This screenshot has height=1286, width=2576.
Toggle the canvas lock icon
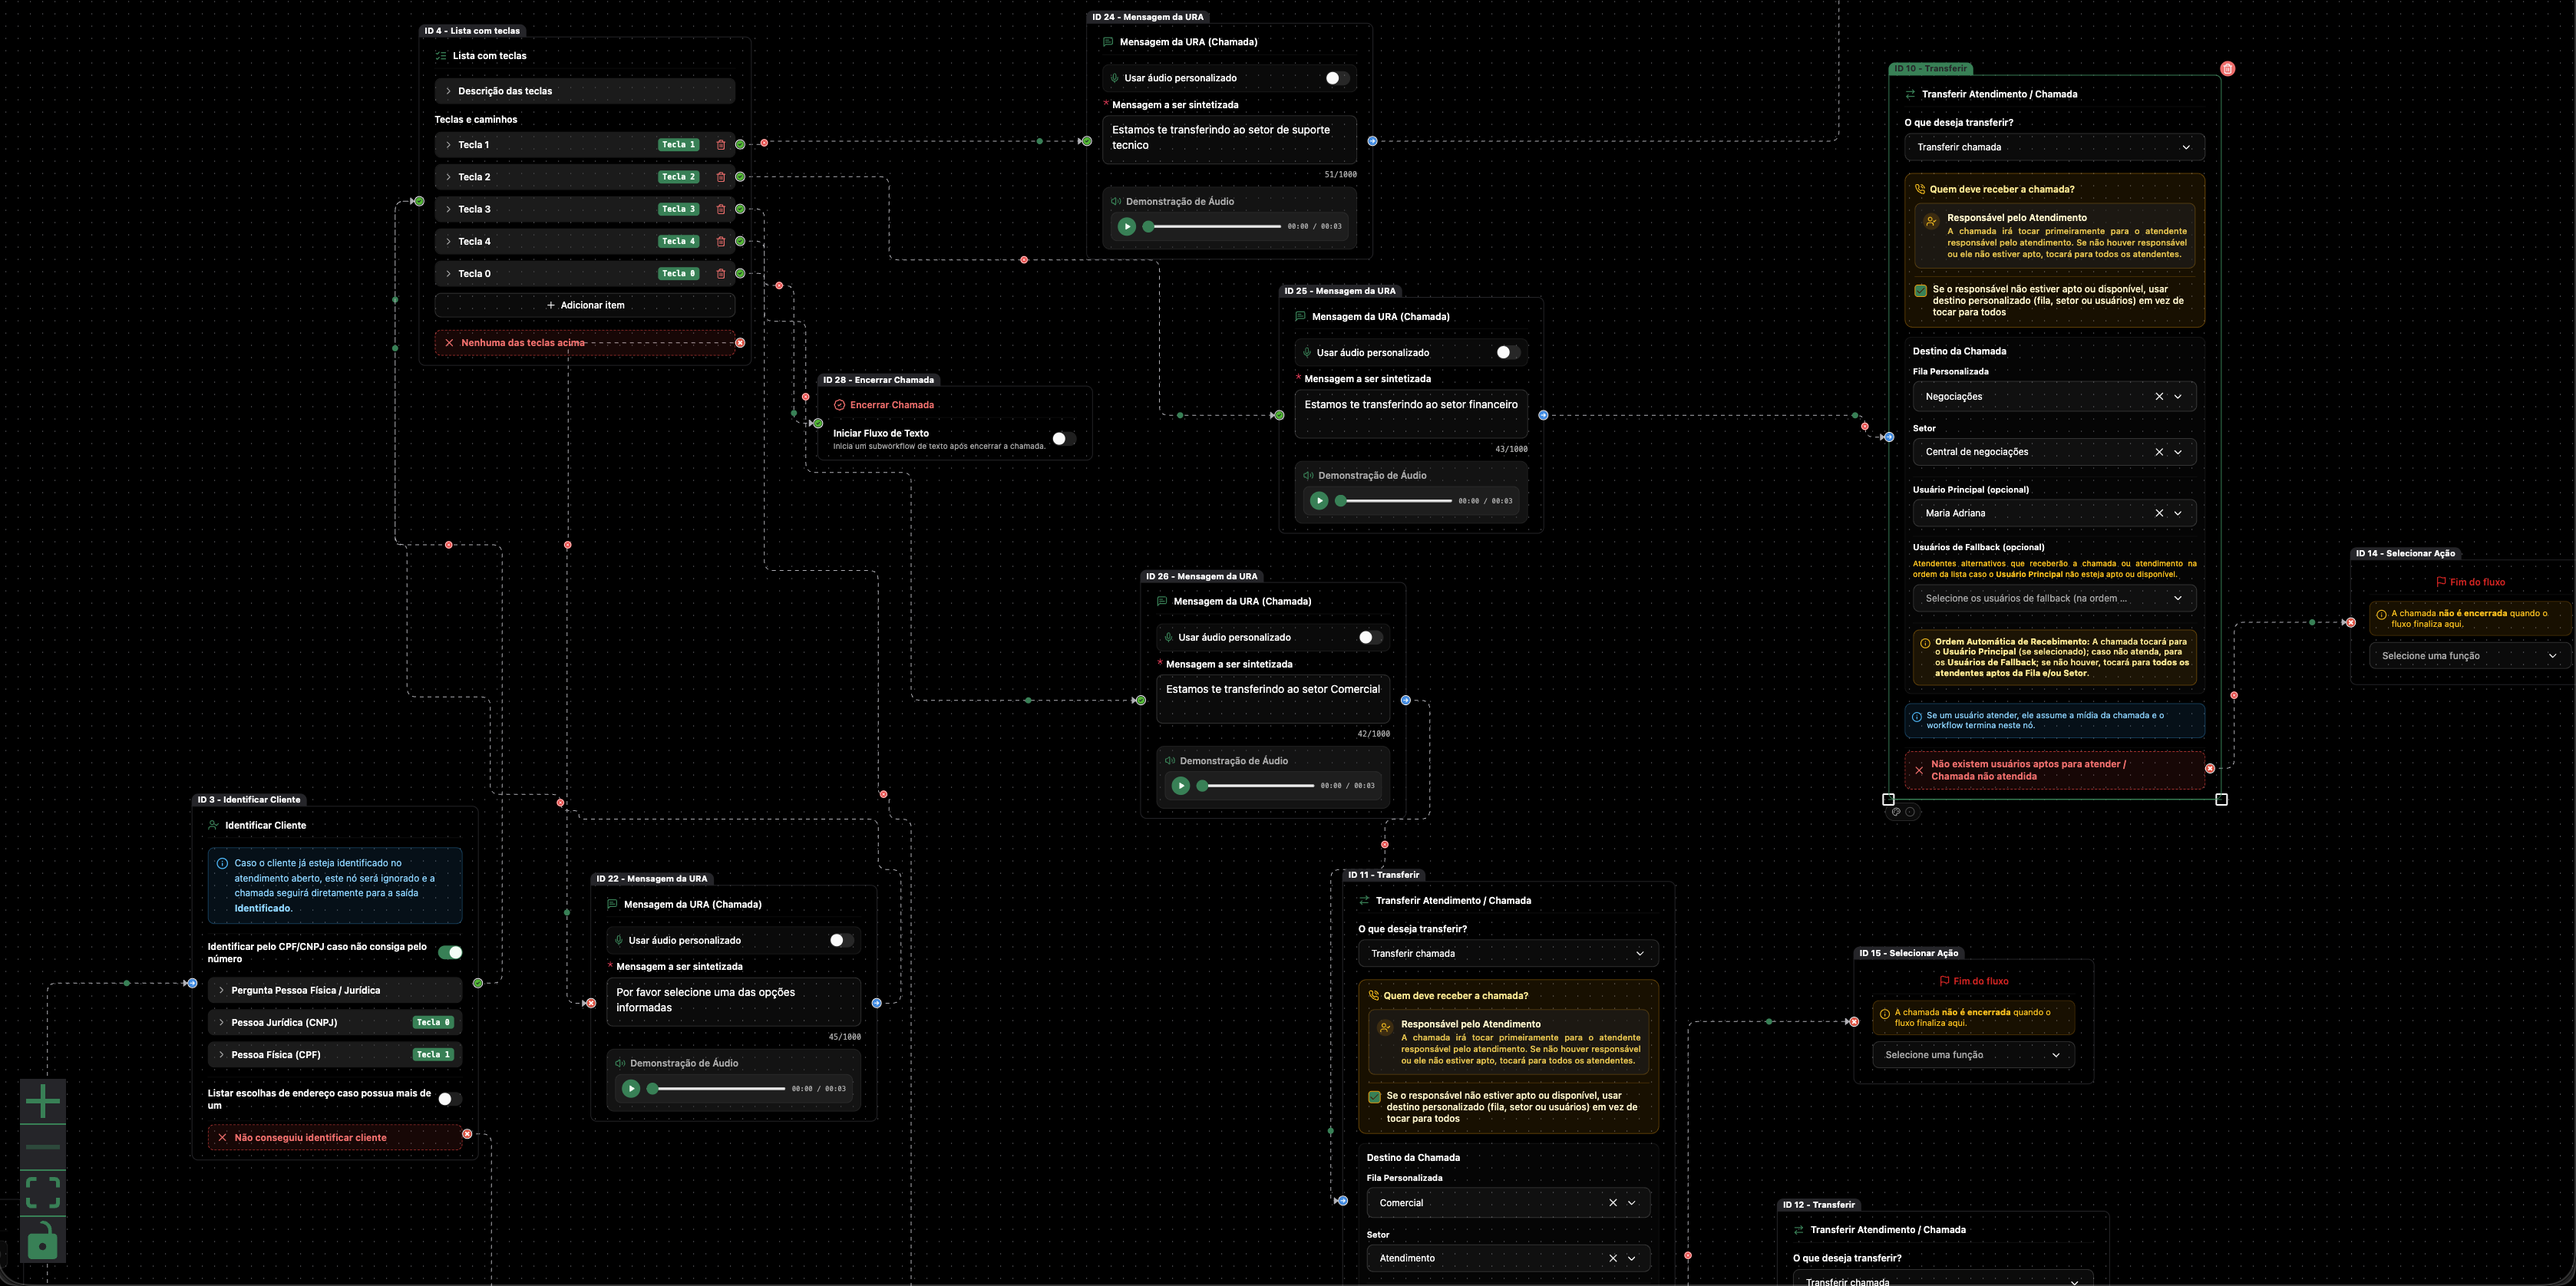pyautogui.click(x=43, y=1239)
